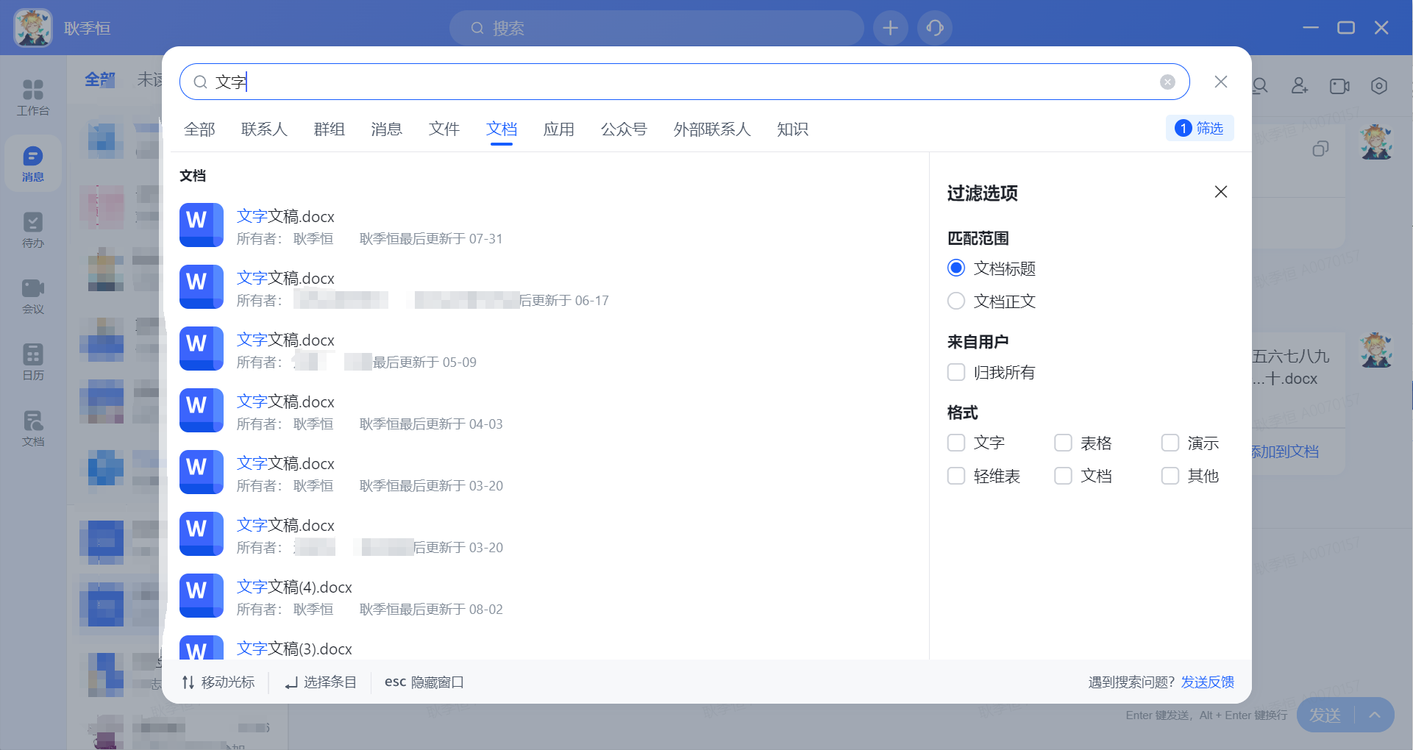The height and width of the screenshot is (750, 1413).
Task: Click the 筛选 filter button
Action: click(x=1200, y=128)
